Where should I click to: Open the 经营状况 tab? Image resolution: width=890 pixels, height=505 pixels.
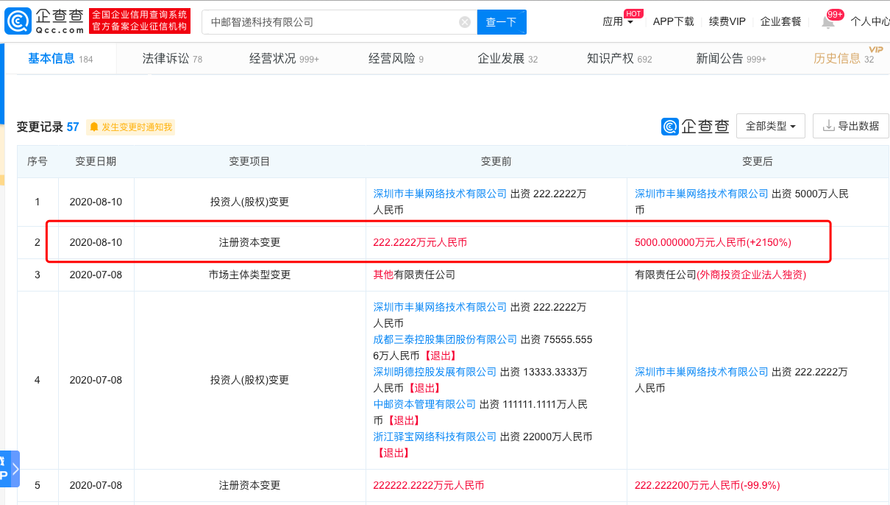point(284,59)
